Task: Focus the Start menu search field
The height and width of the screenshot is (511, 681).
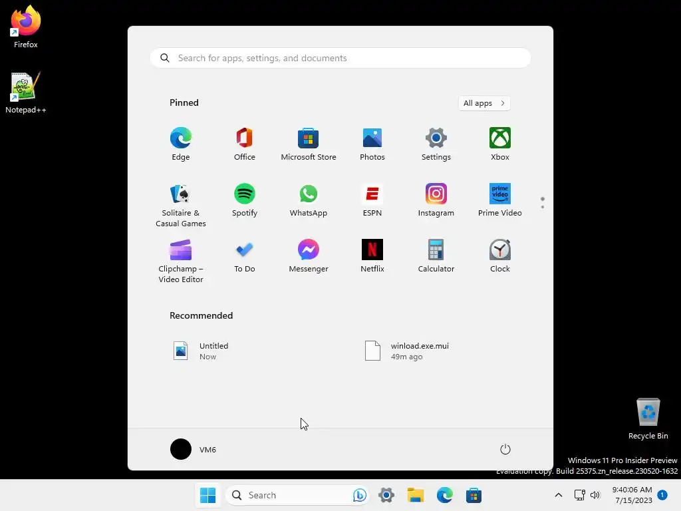Action: point(340,58)
